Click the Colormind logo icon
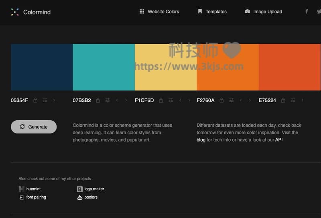 coord(15,12)
